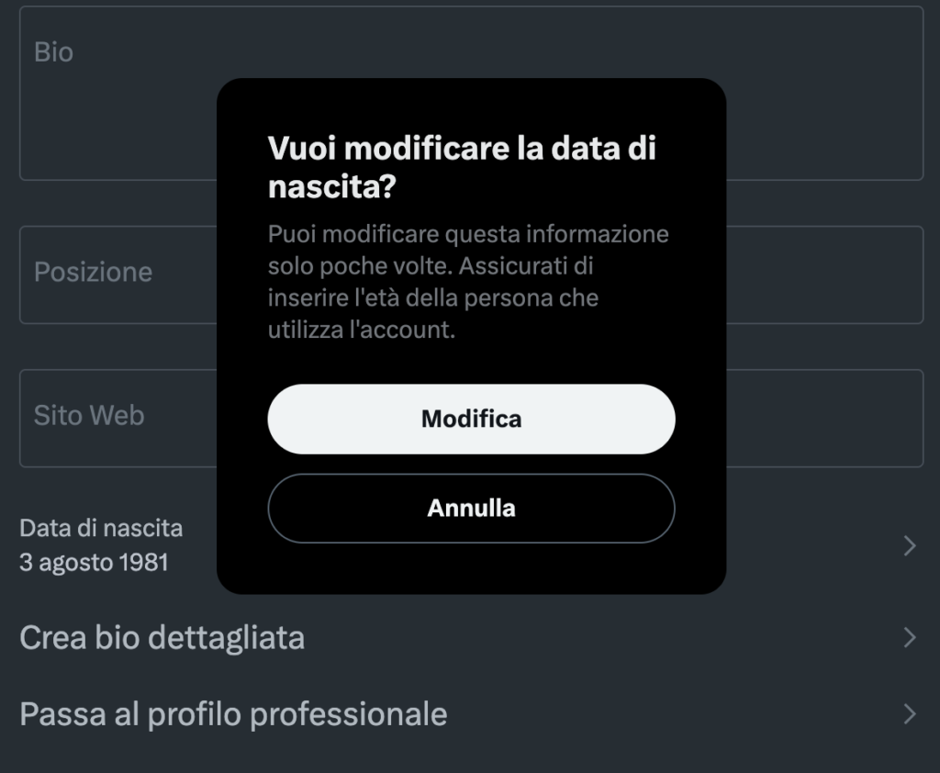Click the sentence 'Puoi modificare questa informazione'
940x773 pixels.
[468, 234]
